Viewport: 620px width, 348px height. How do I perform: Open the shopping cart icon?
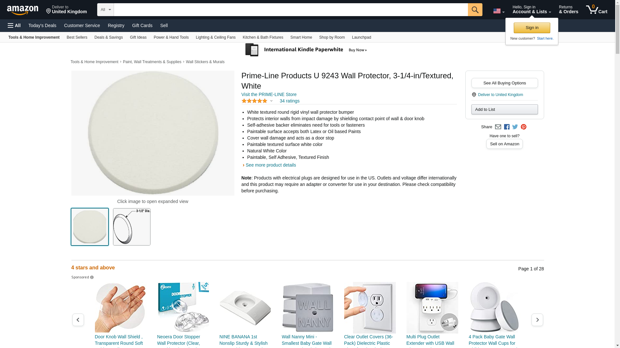click(x=597, y=10)
